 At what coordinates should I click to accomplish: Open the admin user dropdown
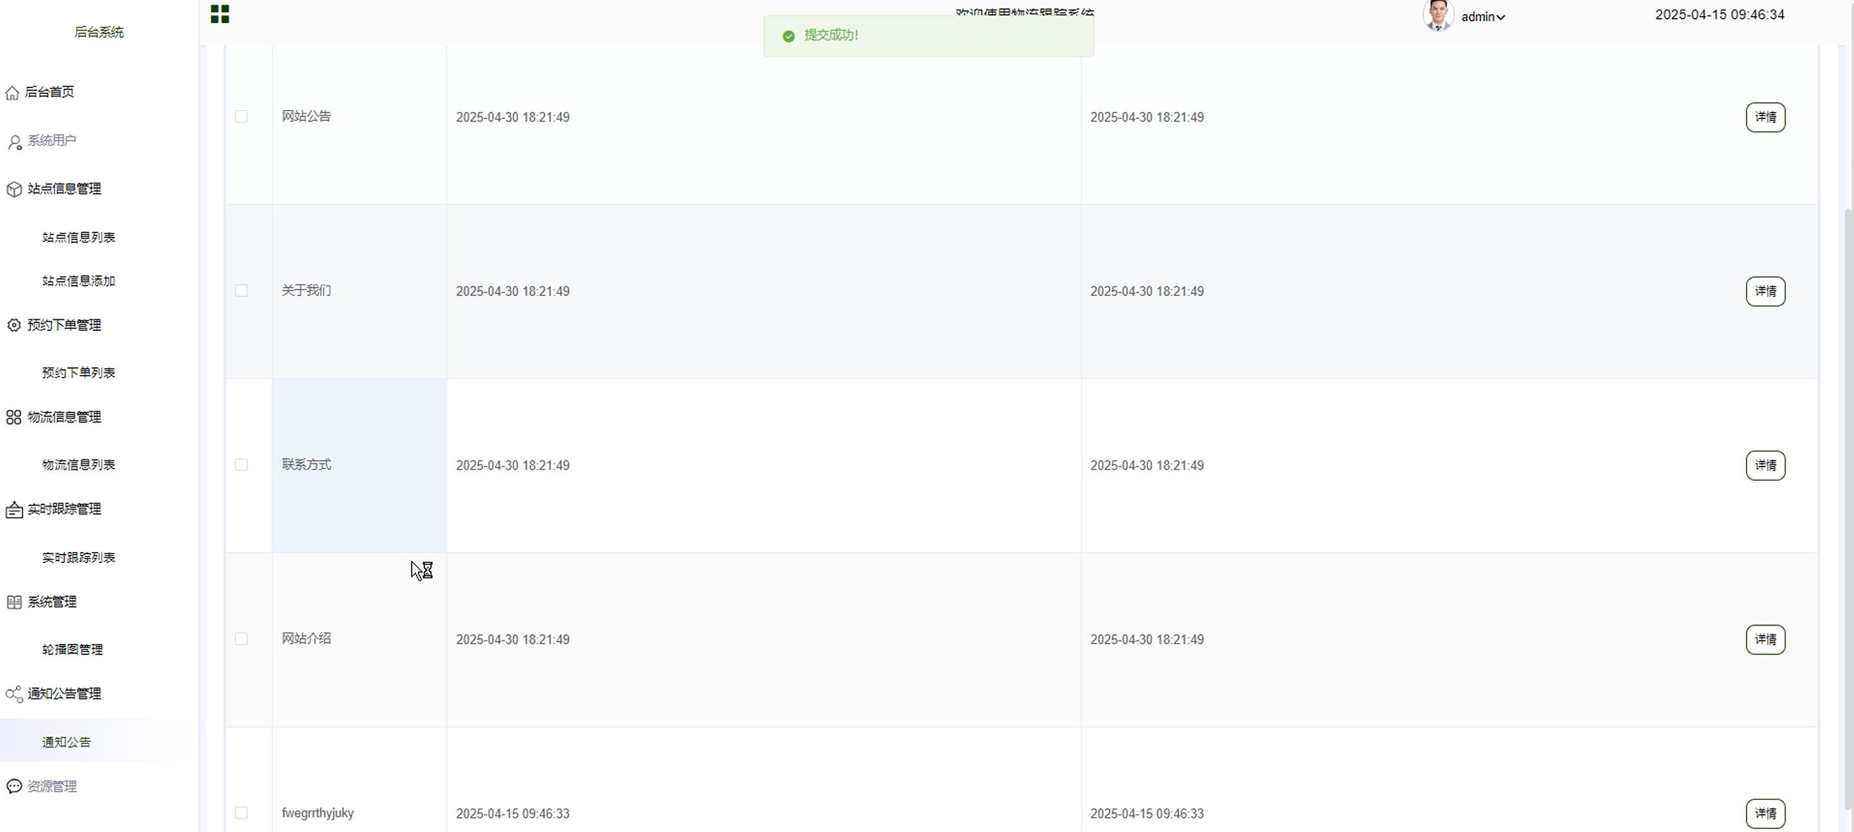pos(1482,17)
